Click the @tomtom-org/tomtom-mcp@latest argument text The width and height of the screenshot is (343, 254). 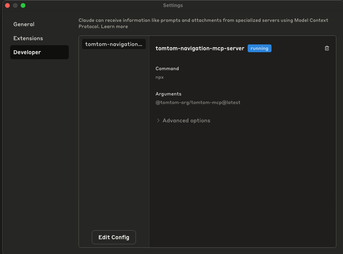[x=198, y=102]
